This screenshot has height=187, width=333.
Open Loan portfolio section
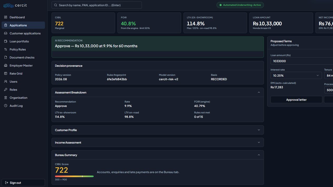(x=23, y=41)
